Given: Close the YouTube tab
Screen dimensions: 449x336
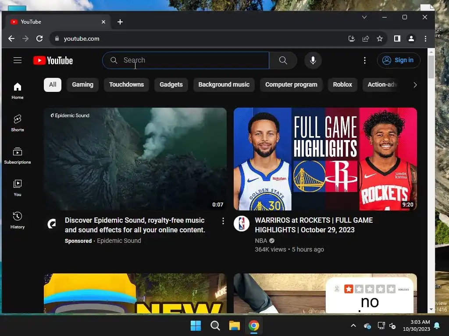Looking at the screenshot, I should [103, 22].
